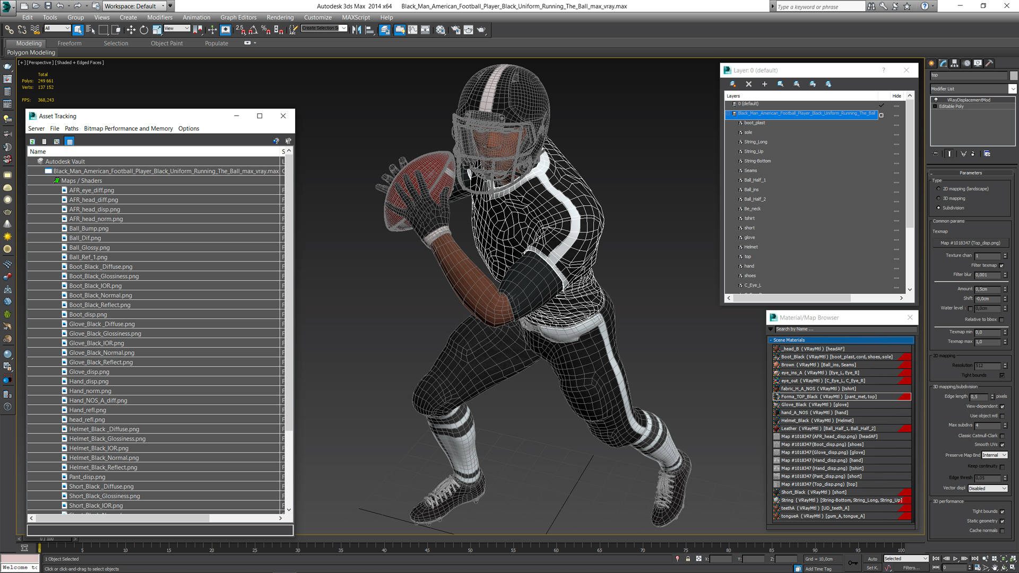Select Subdivision radio button

pyautogui.click(x=938, y=208)
